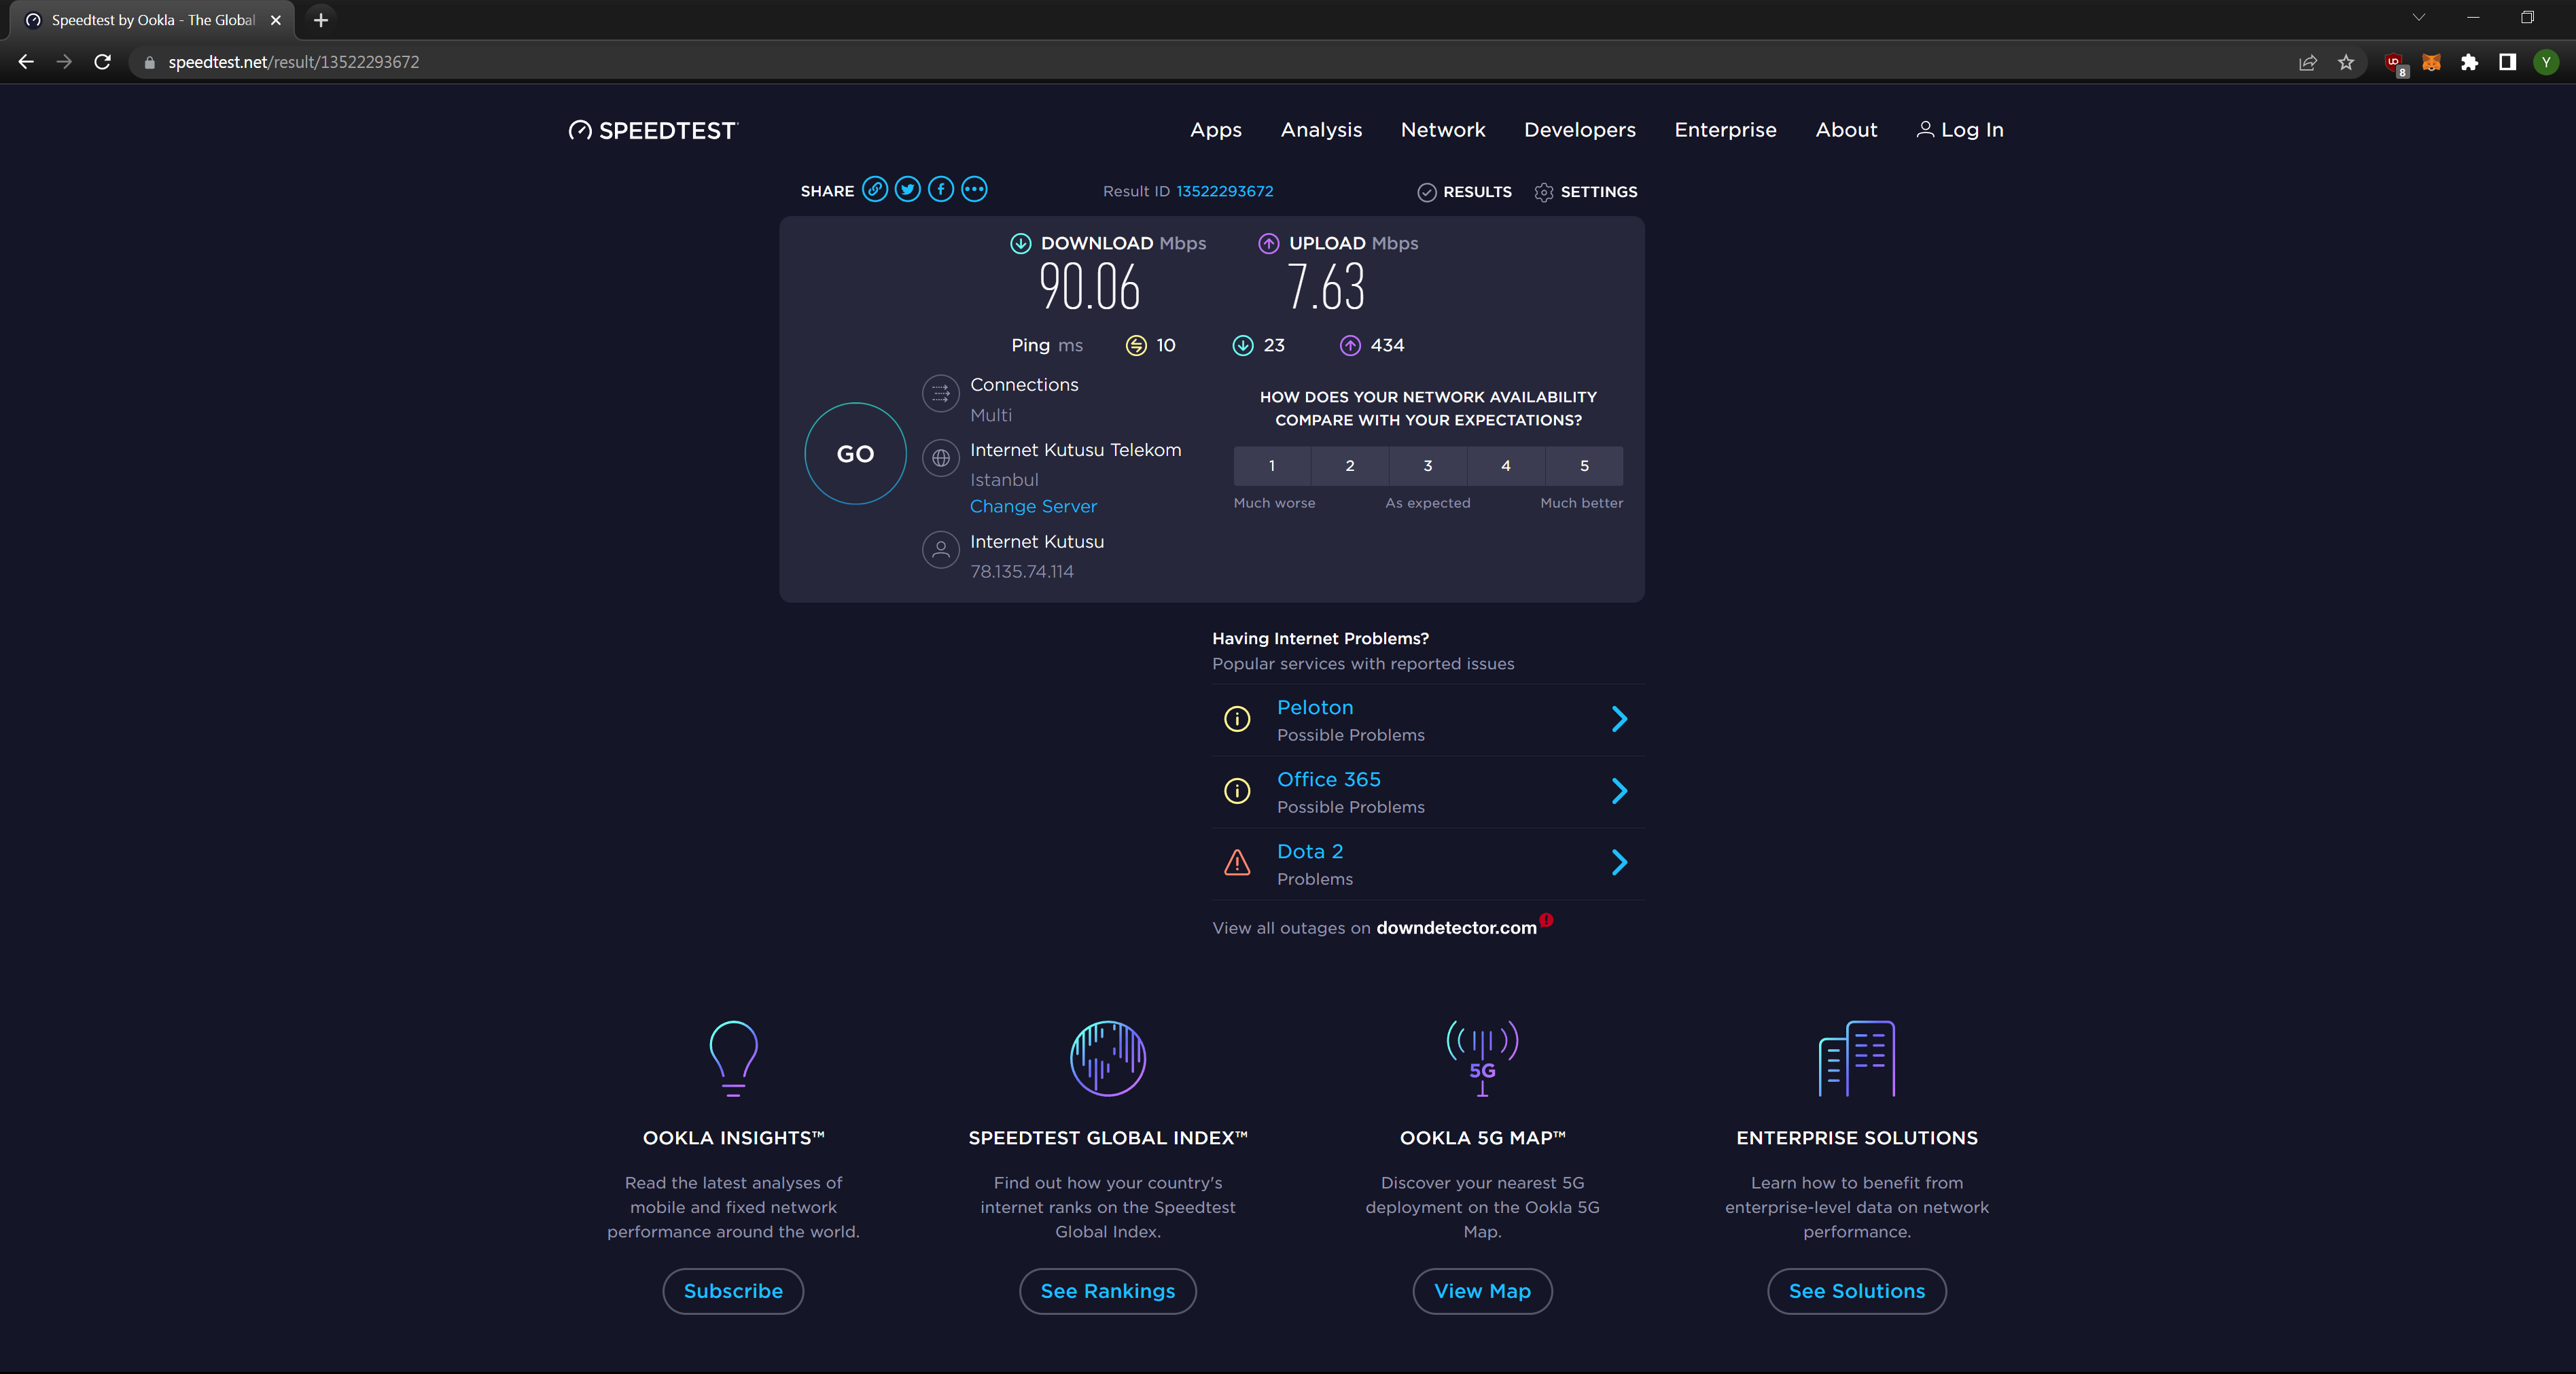Screen dimensions: 2576x1374
Task: Bookmark this page with star icon
Action: coord(2346,62)
